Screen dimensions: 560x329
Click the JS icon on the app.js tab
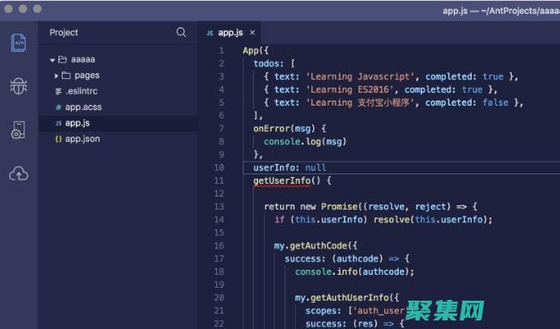click(209, 33)
